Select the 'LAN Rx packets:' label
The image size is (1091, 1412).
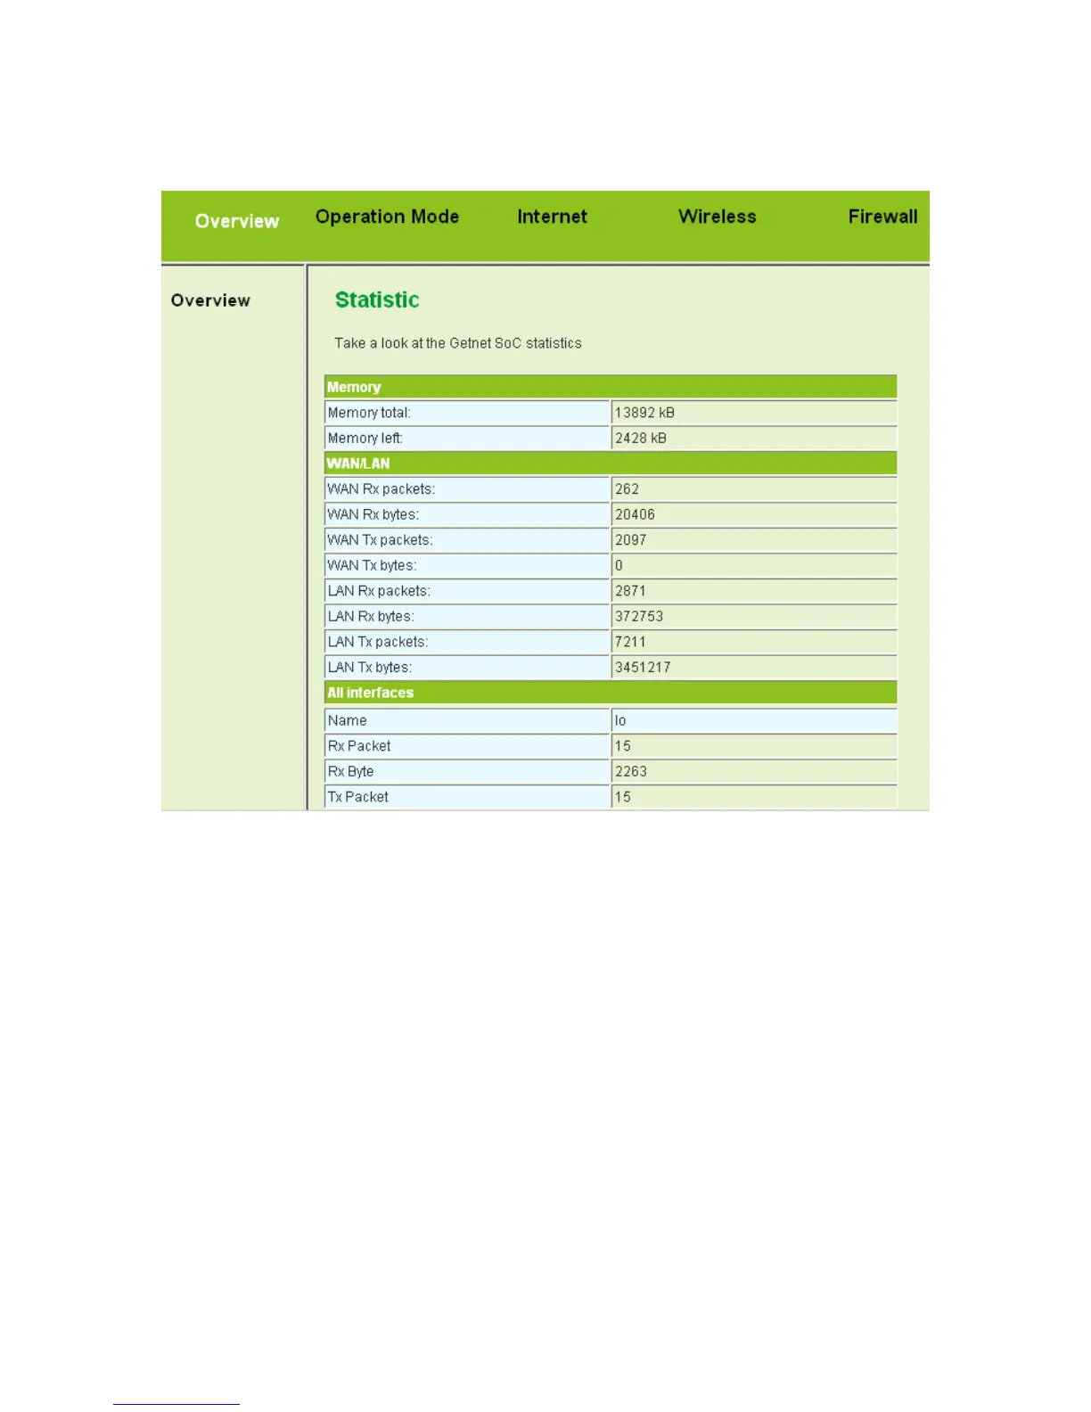[379, 591]
